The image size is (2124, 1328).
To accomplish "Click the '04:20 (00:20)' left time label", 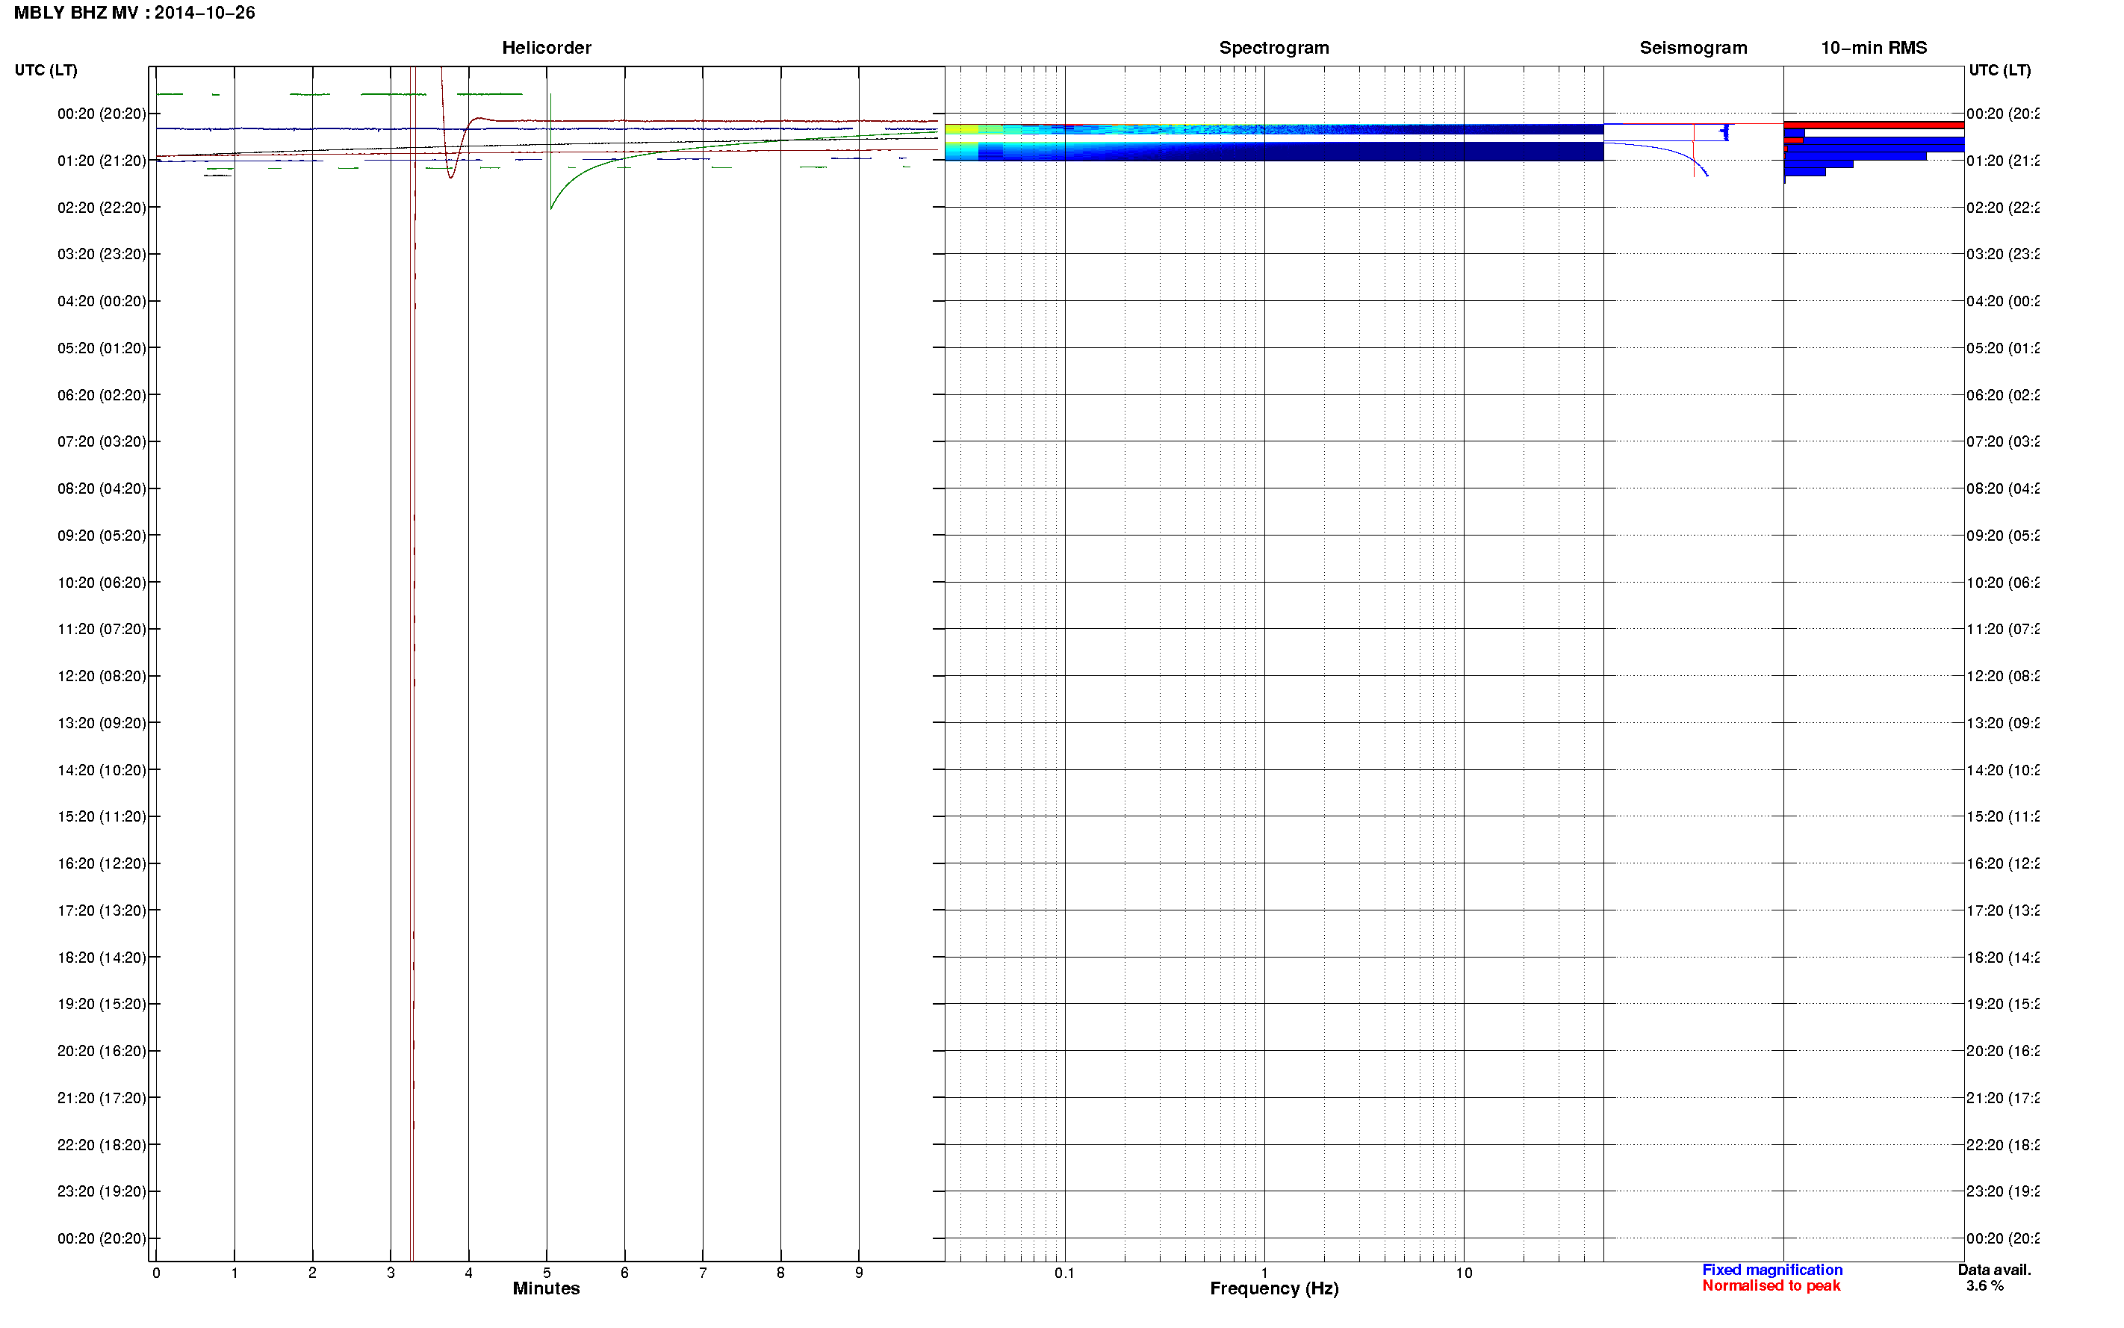I will click(102, 301).
